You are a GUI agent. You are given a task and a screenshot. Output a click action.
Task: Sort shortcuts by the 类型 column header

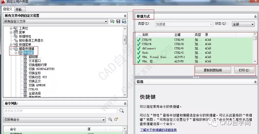(198, 35)
